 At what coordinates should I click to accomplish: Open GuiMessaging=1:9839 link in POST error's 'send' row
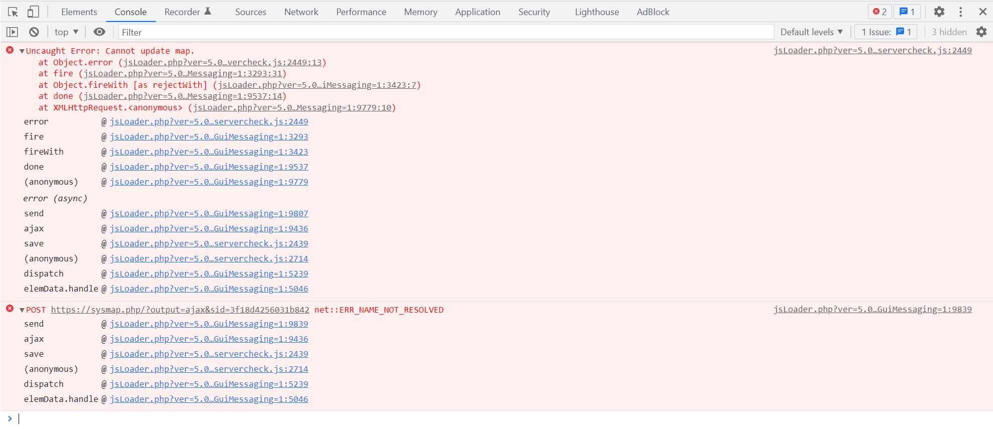(x=209, y=324)
